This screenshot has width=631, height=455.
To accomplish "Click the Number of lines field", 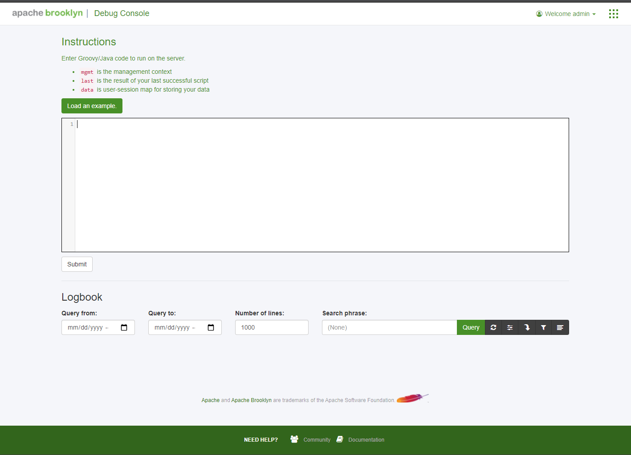I will [272, 327].
